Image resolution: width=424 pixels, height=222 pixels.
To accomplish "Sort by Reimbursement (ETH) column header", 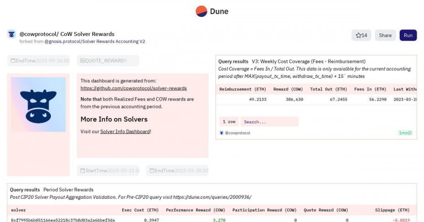I will pos(243,89).
